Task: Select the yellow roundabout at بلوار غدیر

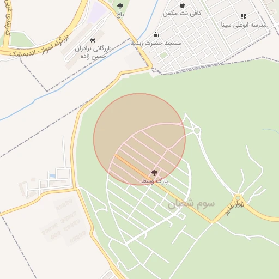Action: [x=238, y=198]
